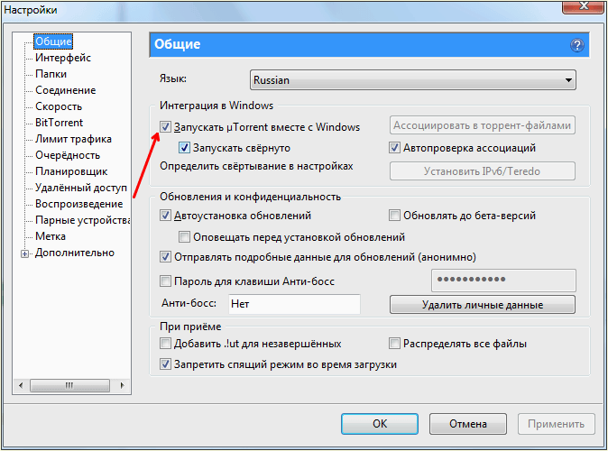Enable Пароль для клавиши Анти-босс checkbox

[x=166, y=281]
